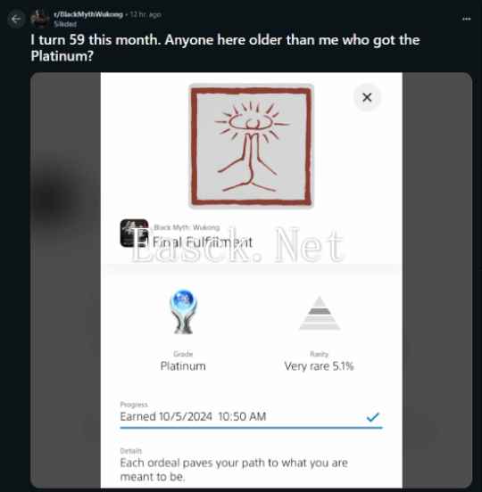This screenshot has width=482, height=492.
Task: Go back using the arrow button
Action: [16, 19]
